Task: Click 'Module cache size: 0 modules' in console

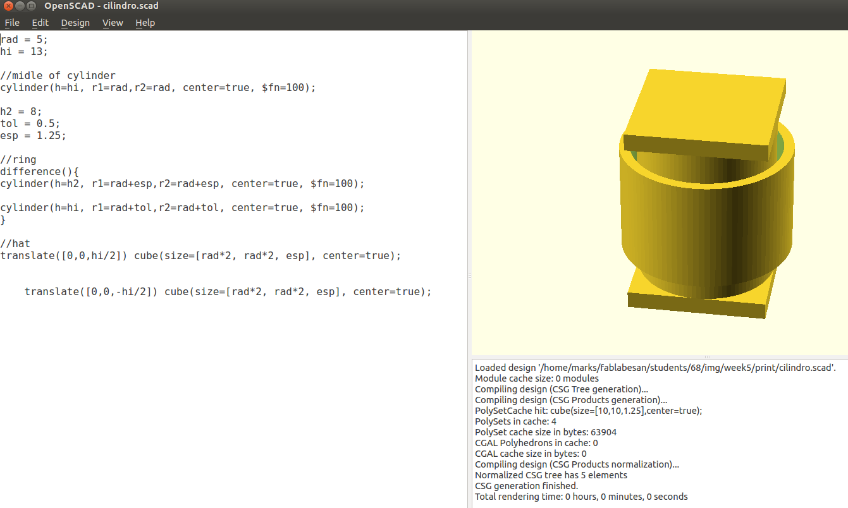Action: pyautogui.click(x=536, y=378)
